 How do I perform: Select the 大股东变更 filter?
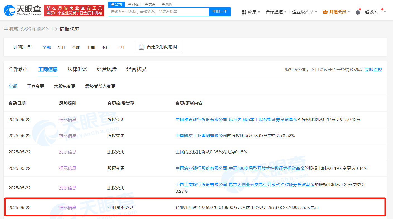[x=65, y=86]
